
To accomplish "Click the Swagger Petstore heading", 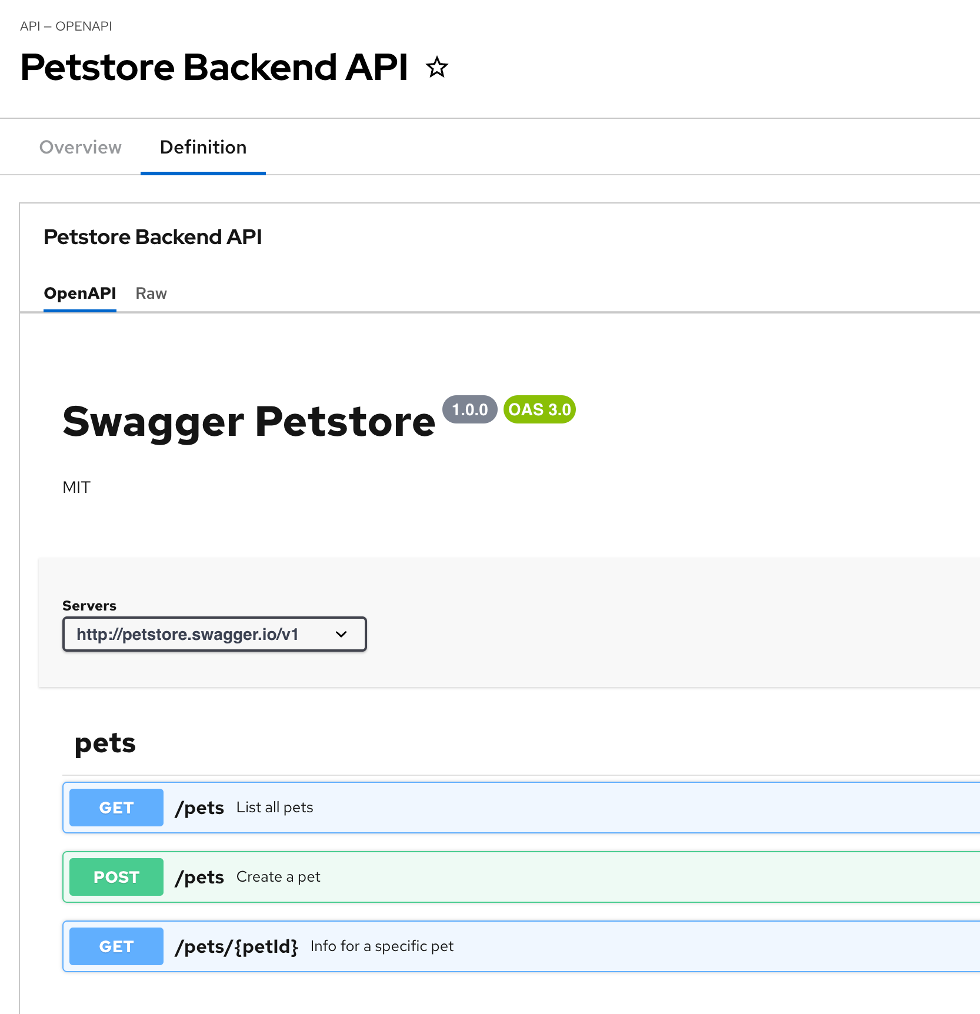I will (x=248, y=420).
